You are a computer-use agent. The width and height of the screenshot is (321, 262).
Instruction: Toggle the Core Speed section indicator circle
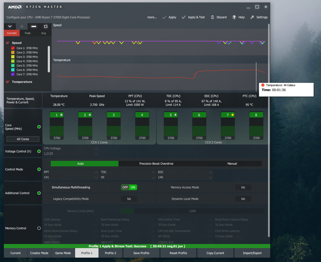pos(39,127)
